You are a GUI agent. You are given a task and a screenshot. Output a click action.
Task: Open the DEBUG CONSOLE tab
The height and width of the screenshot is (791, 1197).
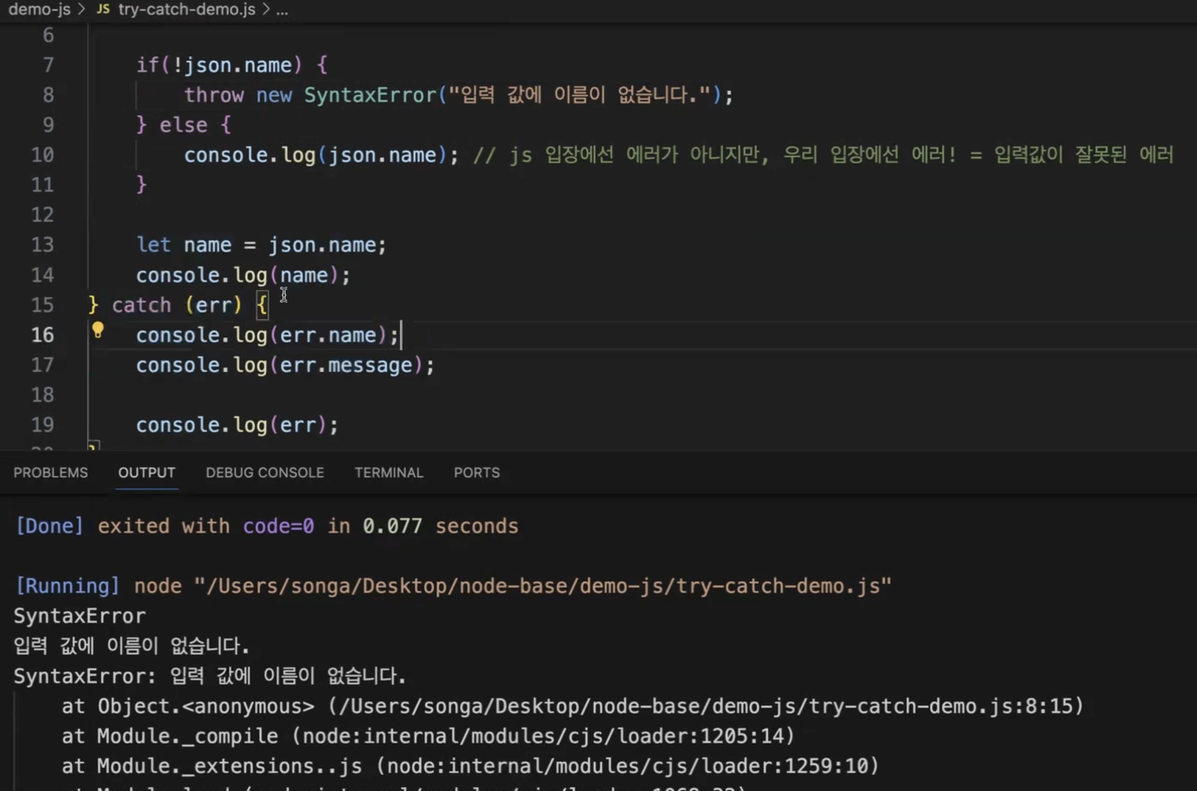pyautogui.click(x=265, y=472)
